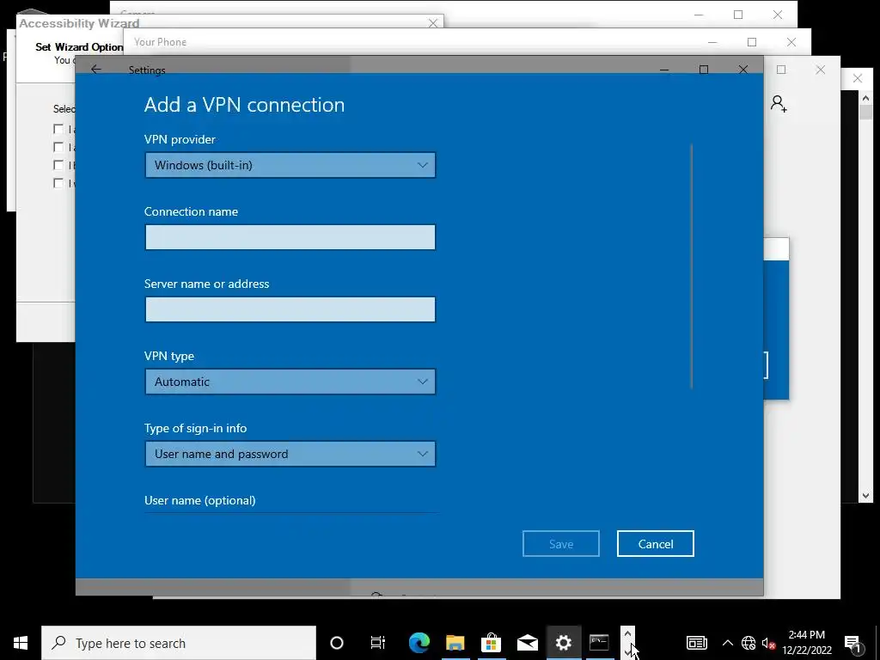This screenshot has height=660, width=880.
Task: Close the topmost Camera window
Action: [x=777, y=15]
